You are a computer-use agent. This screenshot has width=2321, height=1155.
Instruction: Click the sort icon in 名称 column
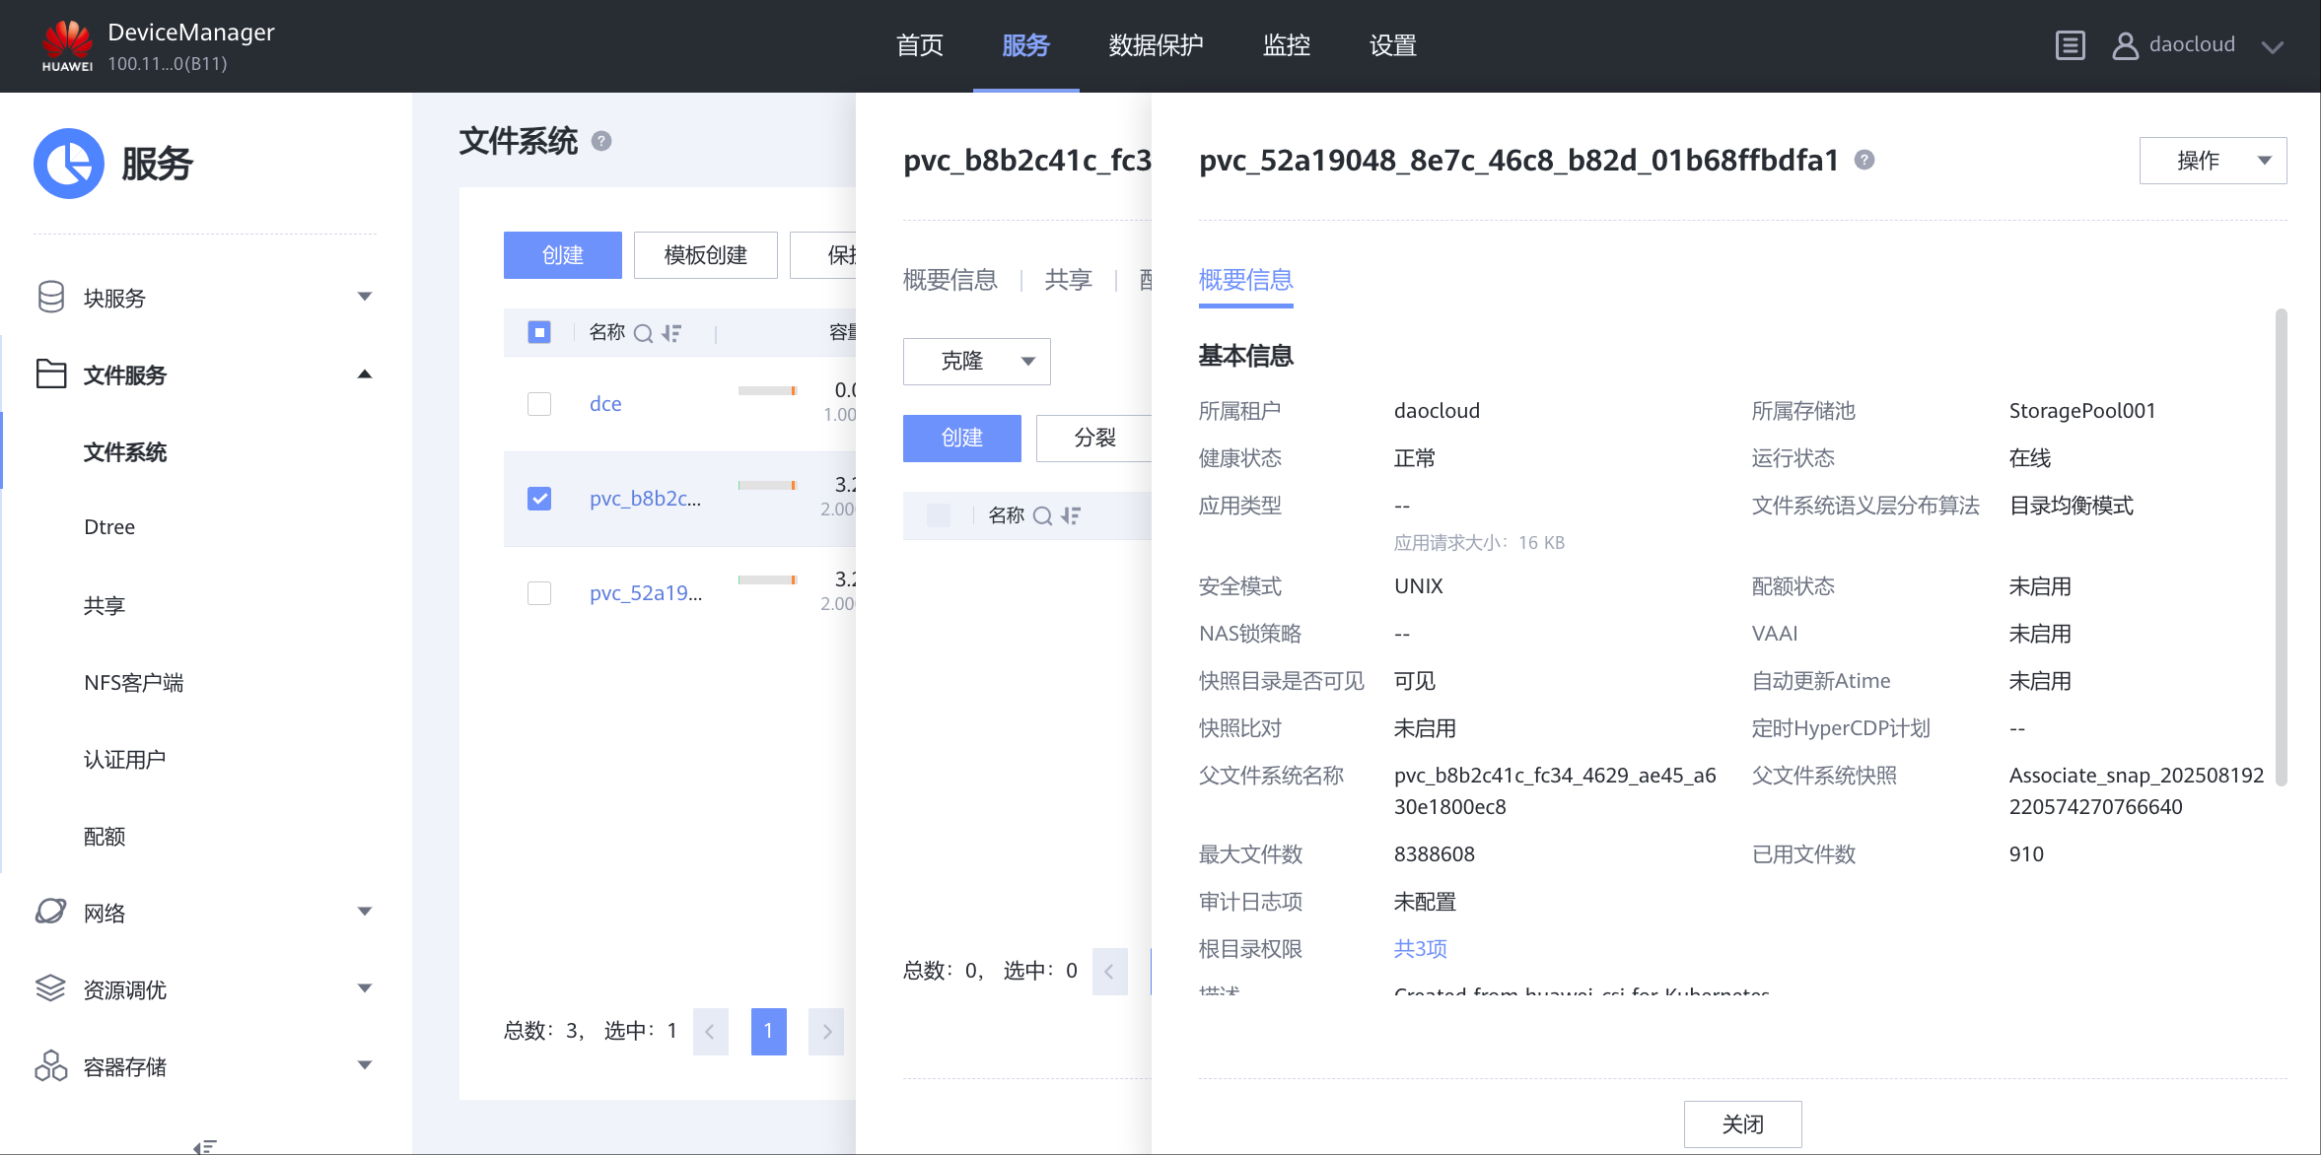671,333
